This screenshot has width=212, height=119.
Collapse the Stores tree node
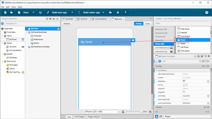(x=2, y=43)
